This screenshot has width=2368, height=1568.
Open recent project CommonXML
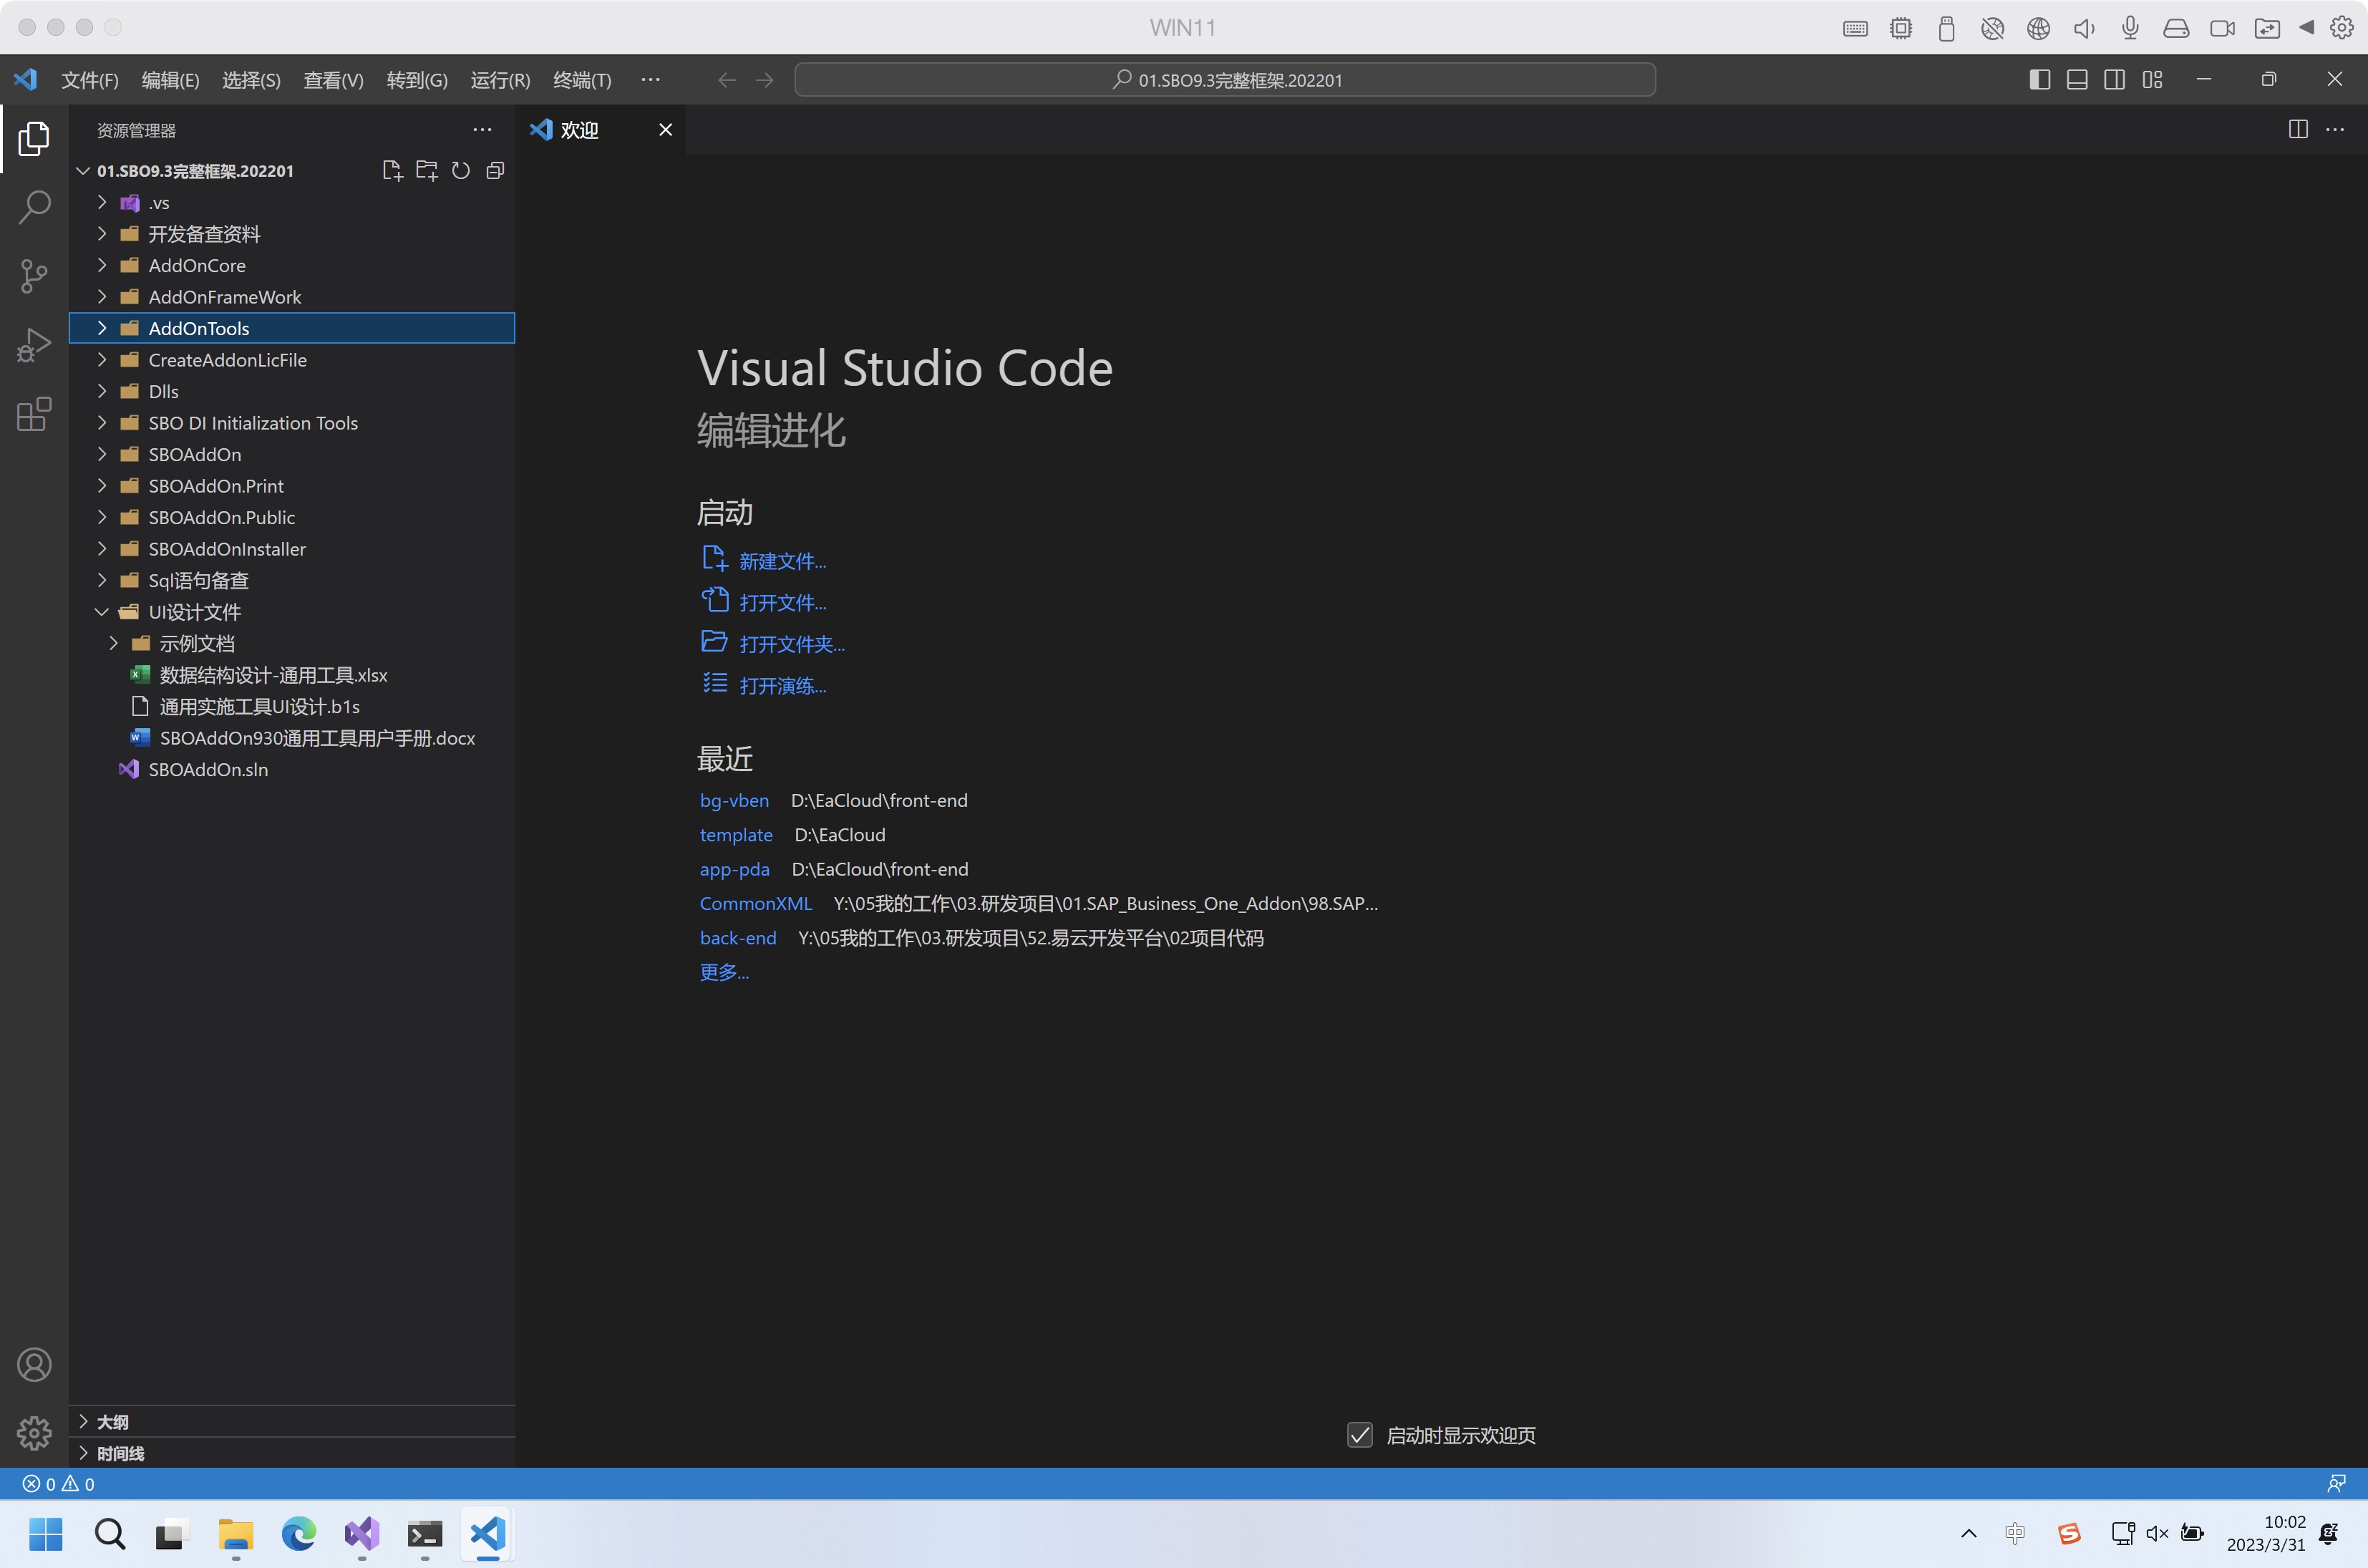click(x=756, y=904)
